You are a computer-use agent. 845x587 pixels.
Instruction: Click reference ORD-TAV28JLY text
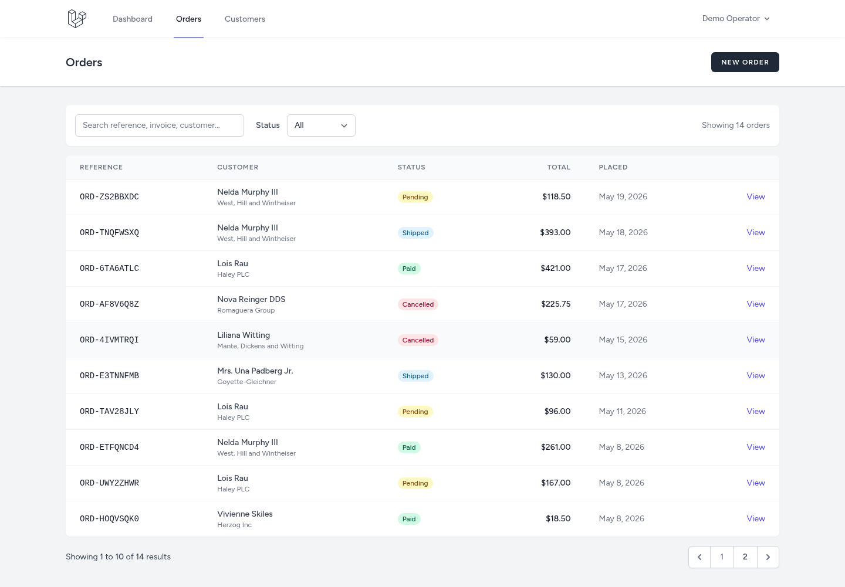point(109,412)
